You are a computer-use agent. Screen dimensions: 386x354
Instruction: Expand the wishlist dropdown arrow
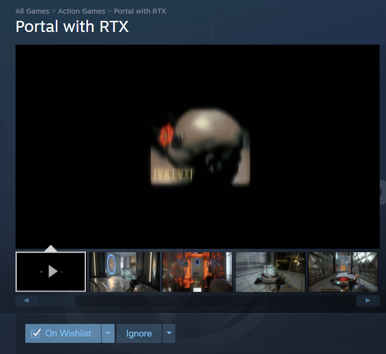(108, 333)
